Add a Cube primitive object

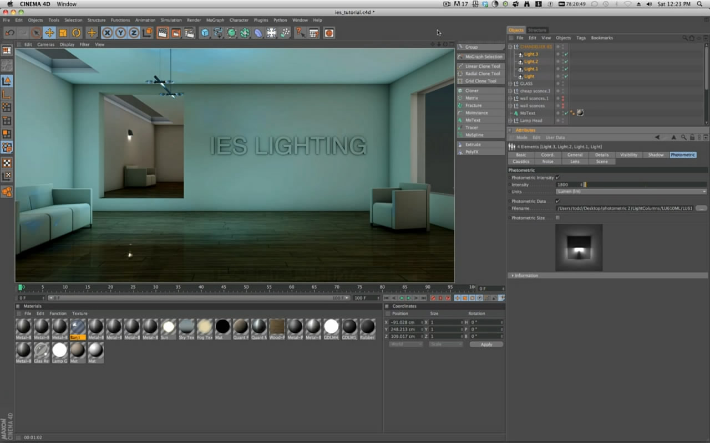click(x=205, y=33)
